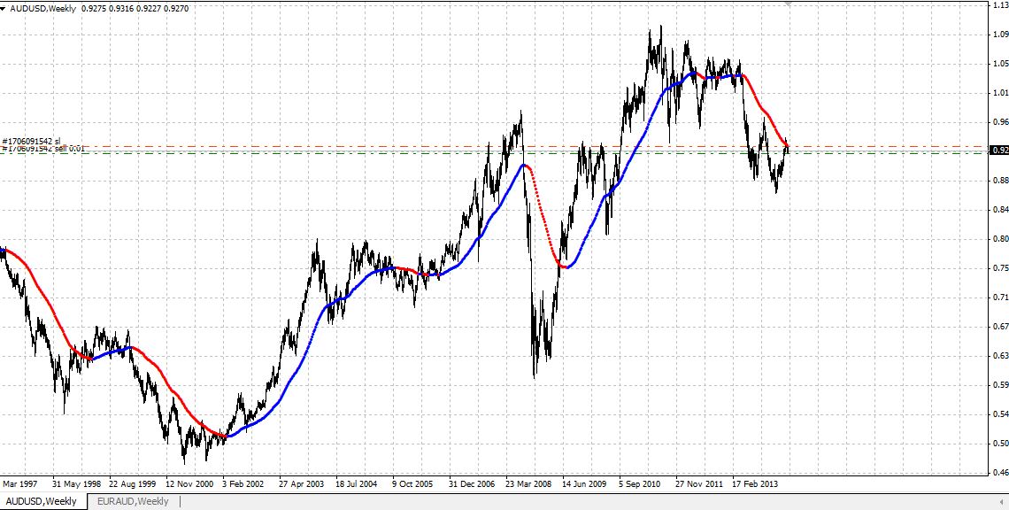Click the 1.01 price scale label
The height and width of the screenshot is (510, 1009).
pyautogui.click(x=1001, y=93)
